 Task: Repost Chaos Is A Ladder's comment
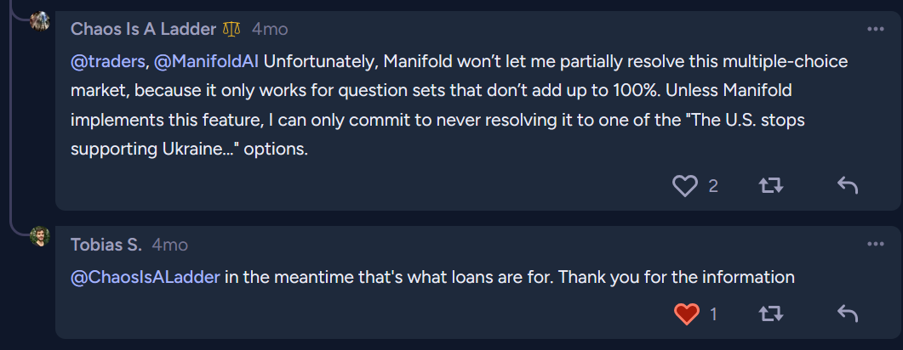coord(771,185)
